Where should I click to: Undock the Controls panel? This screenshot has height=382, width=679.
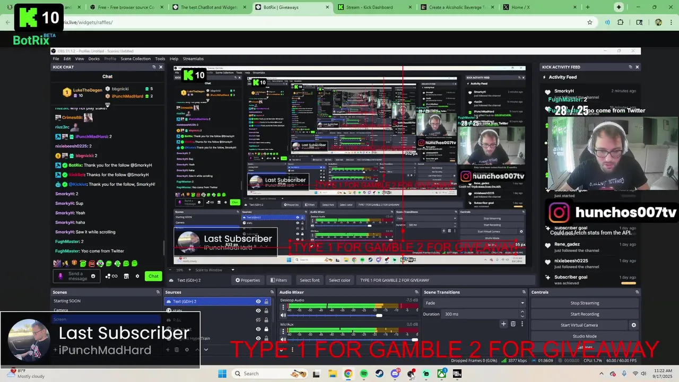pyautogui.click(x=637, y=292)
